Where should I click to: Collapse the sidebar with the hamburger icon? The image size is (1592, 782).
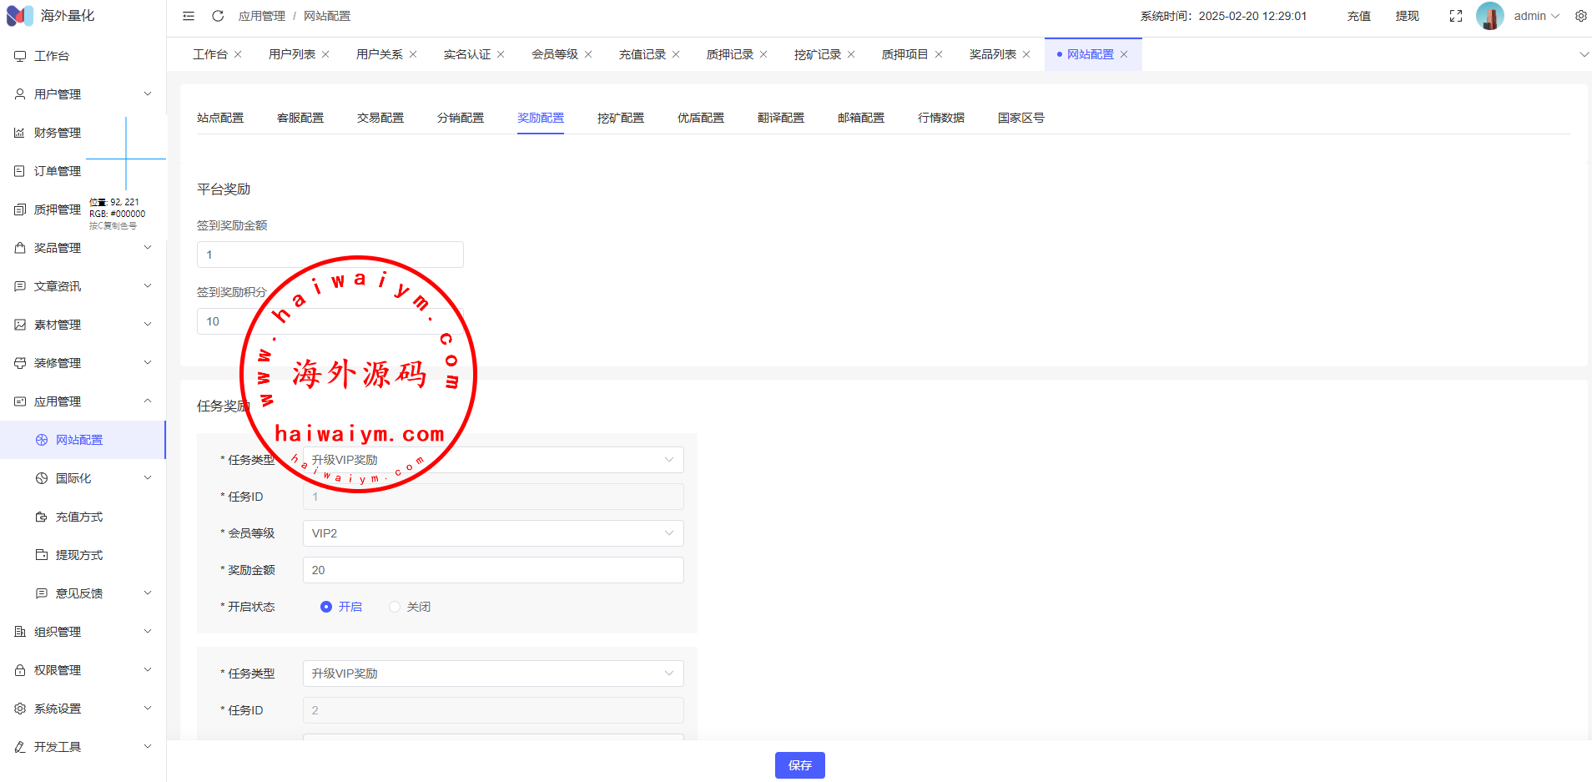coord(189,16)
